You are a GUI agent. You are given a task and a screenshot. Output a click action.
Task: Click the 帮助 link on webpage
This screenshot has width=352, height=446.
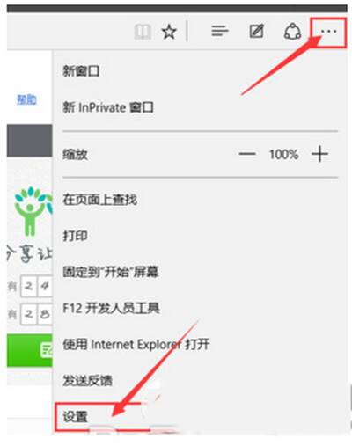pyautogui.click(x=26, y=99)
